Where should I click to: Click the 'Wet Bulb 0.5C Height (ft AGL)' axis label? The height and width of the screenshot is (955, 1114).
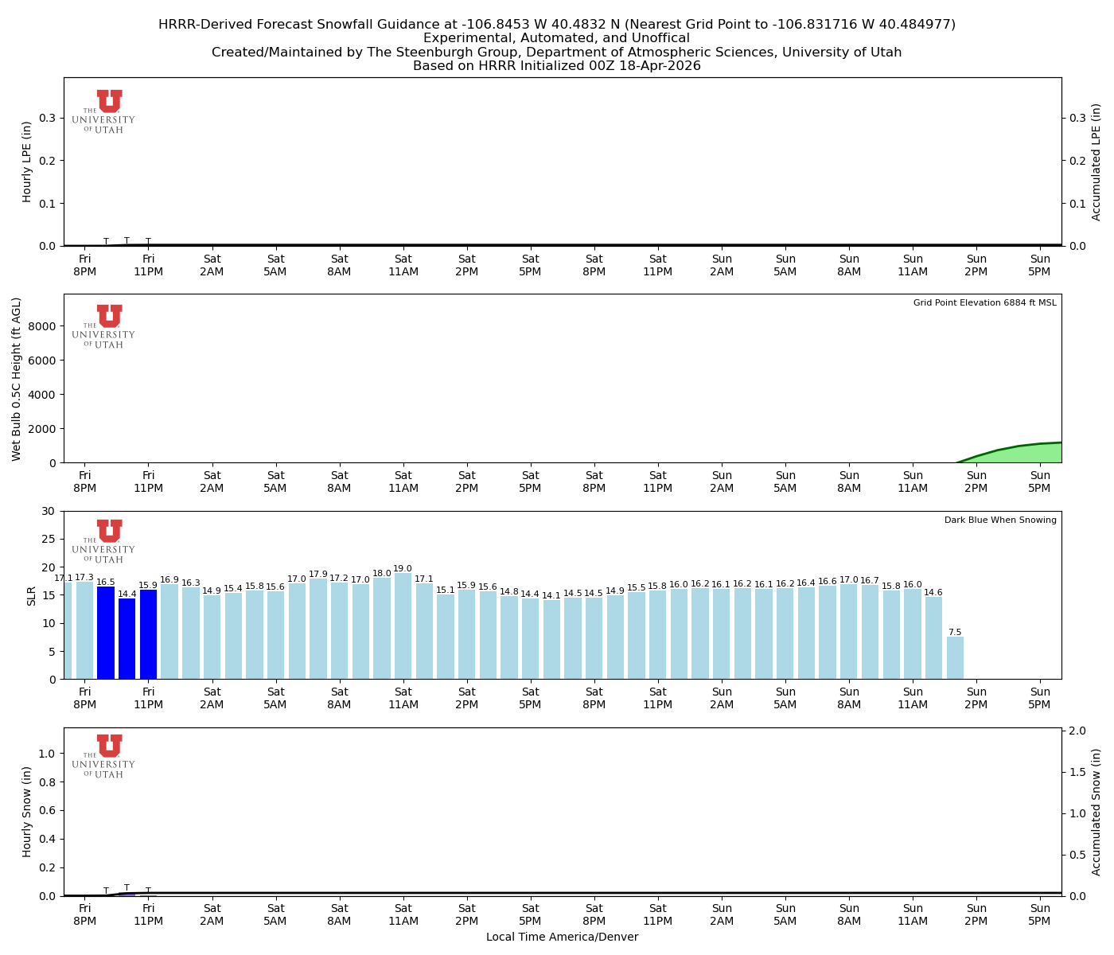click(x=17, y=379)
